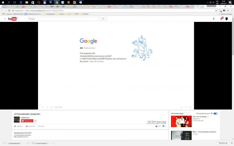The image size is (234, 146).
Task: Launch Microsoft Edge from taskbar
Action: (21, 2)
